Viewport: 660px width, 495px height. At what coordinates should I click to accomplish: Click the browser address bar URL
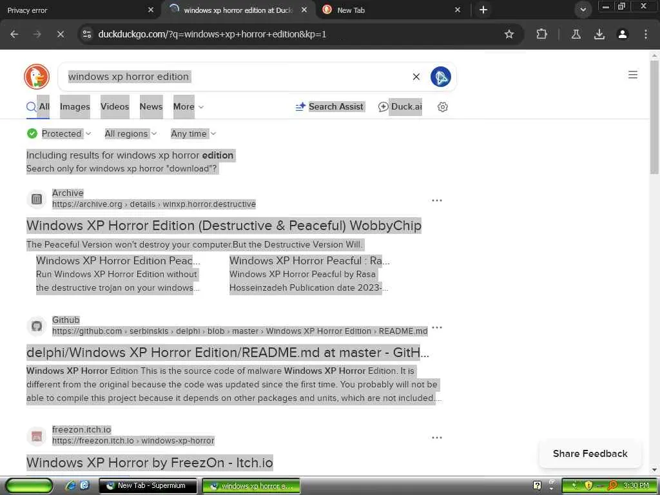coord(212,34)
